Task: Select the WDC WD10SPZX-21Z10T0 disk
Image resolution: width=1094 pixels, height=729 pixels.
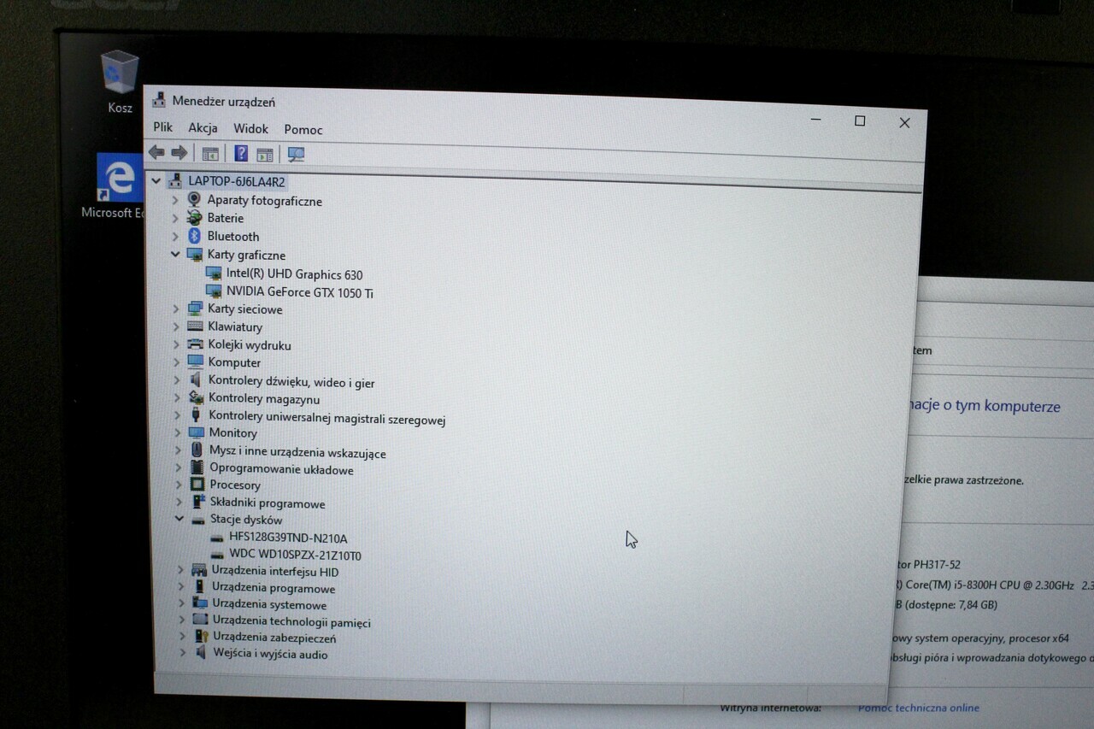Action: click(x=295, y=556)
